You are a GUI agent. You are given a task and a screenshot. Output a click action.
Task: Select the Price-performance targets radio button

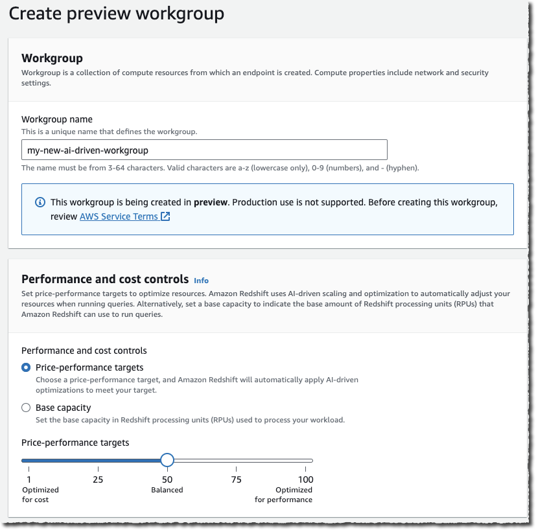coord(25,367)
